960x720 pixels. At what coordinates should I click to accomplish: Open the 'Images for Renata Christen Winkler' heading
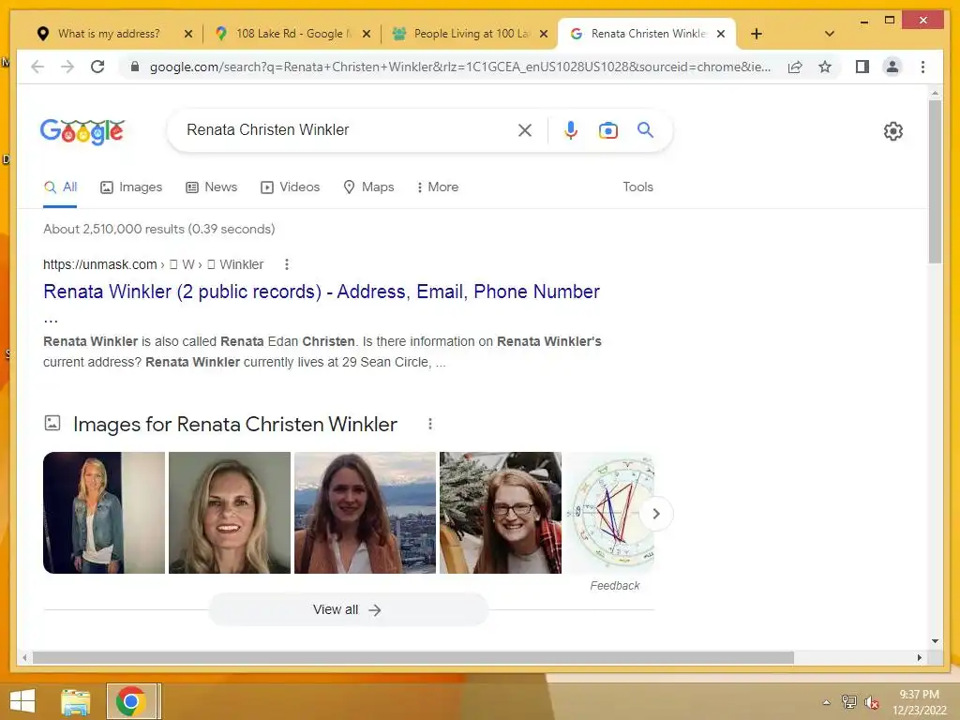coord(235,425)
